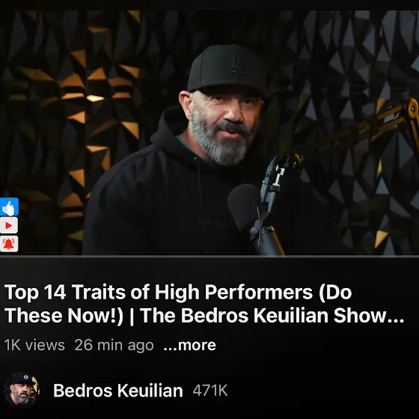
Task: Click the red notification bell icon
Action: (9, 243)
